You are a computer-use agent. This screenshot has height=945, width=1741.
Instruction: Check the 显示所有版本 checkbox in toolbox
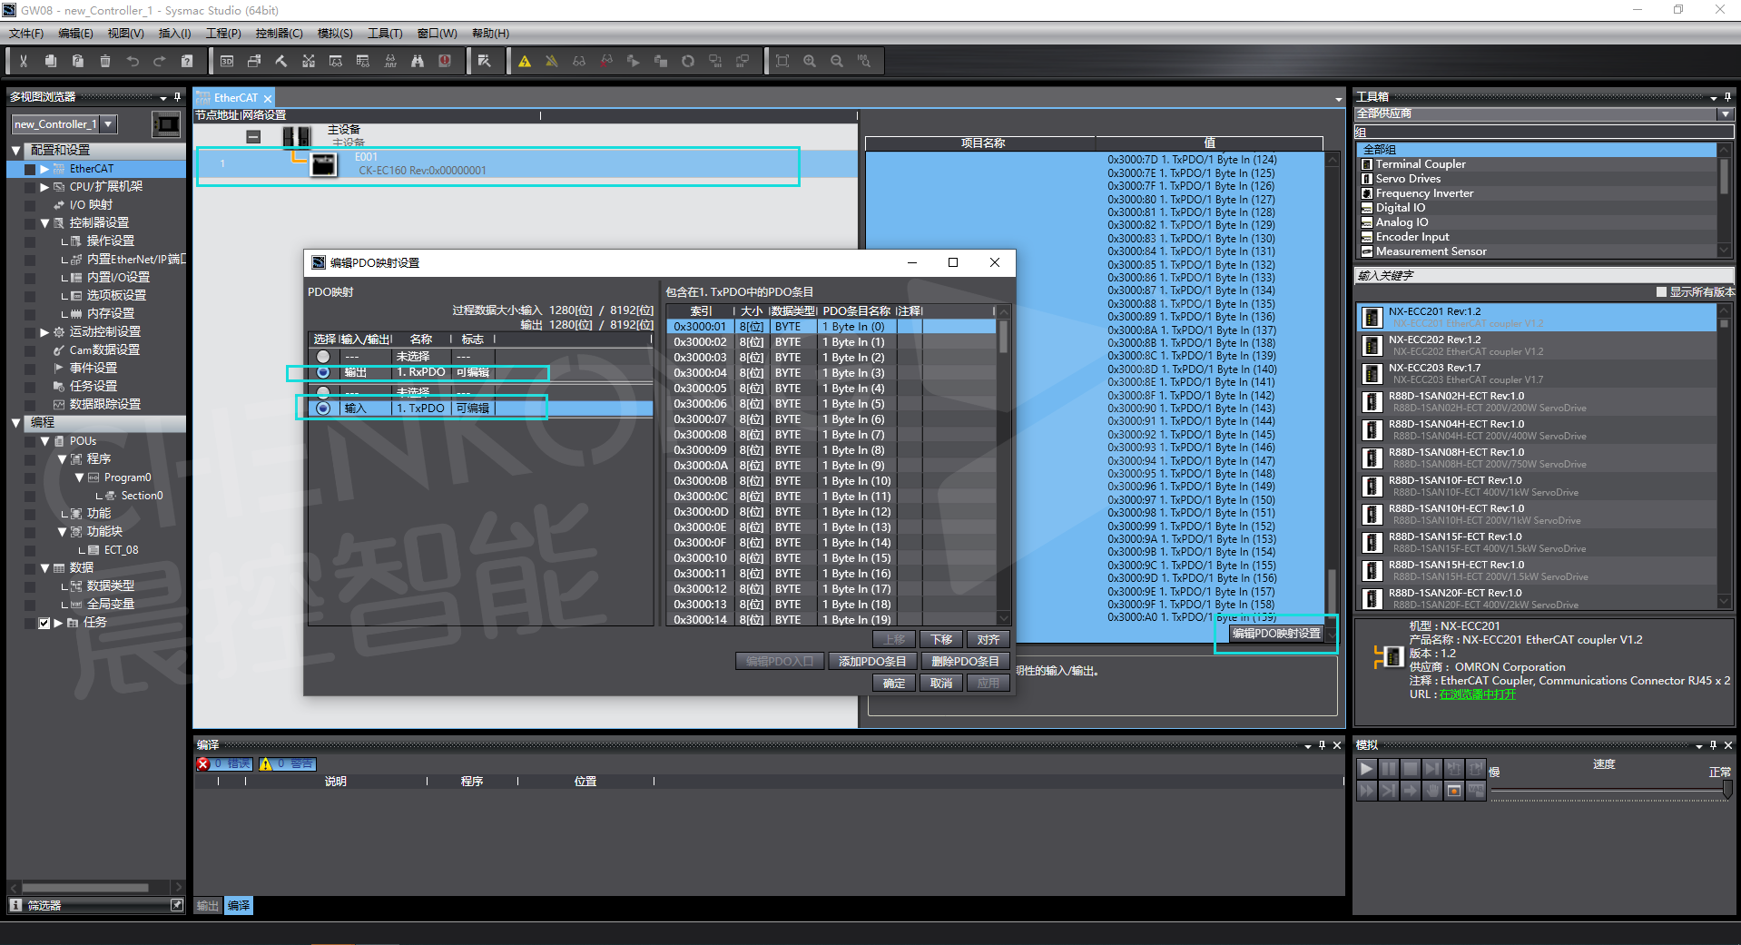click(1661, 292)
